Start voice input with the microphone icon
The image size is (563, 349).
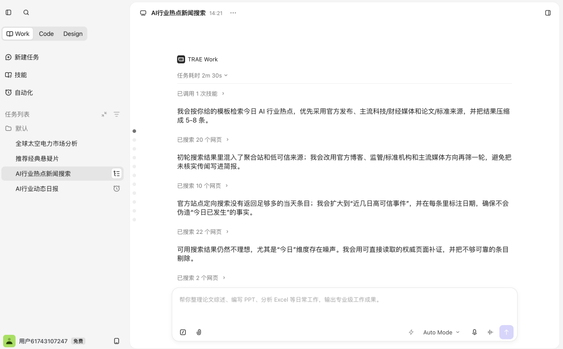pyautogui.click(x=474, y=332)
